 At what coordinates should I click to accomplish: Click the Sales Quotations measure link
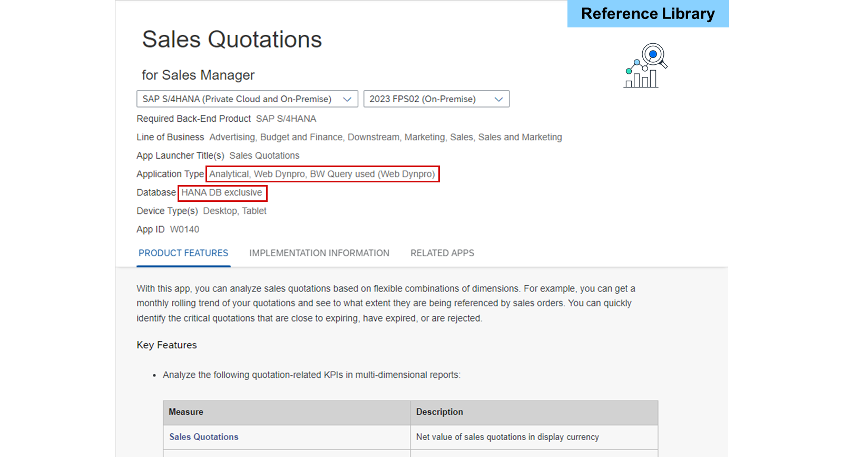click(x=204, y=437)
